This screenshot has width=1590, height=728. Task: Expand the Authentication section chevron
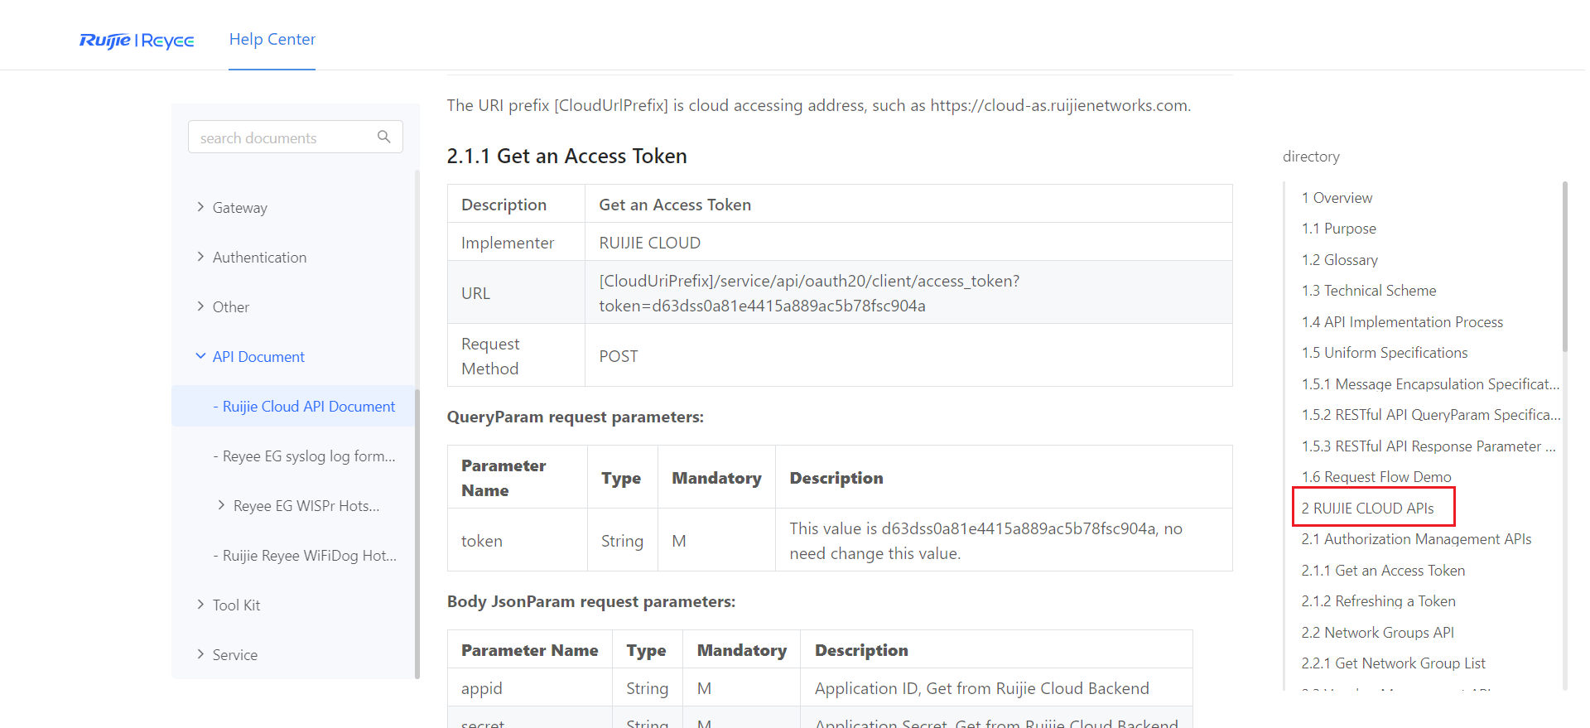(x=200, y=257)
